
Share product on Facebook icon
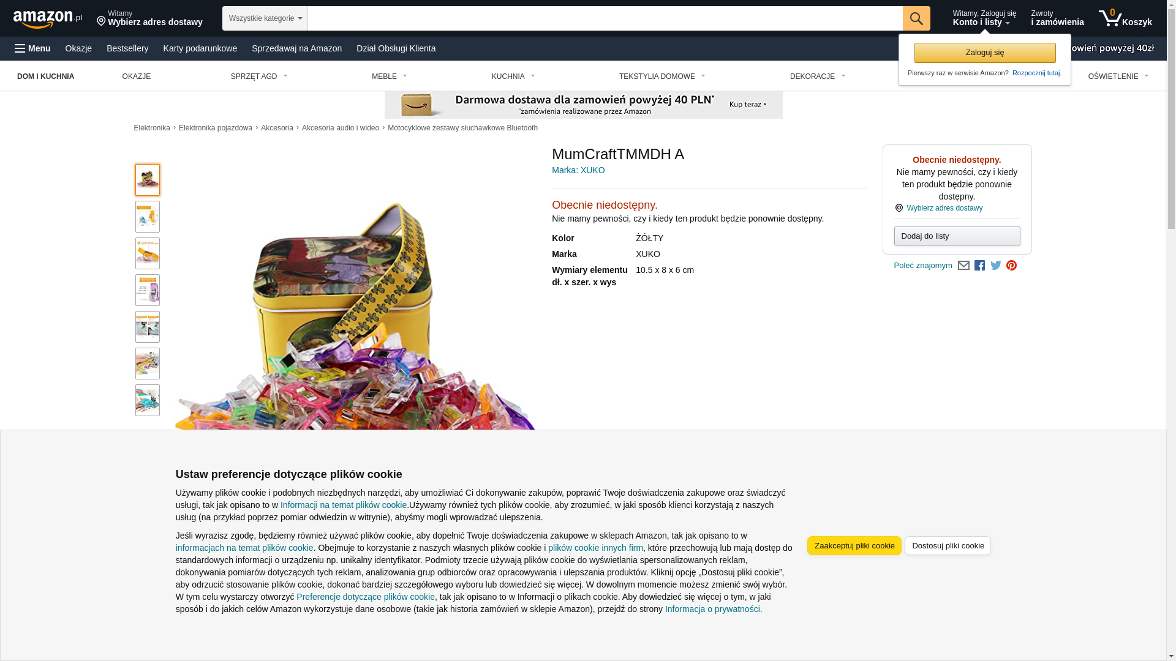click(979, 266)
